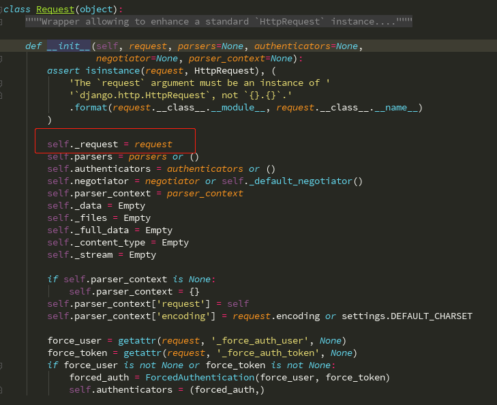This screenshot has width=497, height=405.
Task: Click the ForcedAuthentication call
Action: click(200, 378)
